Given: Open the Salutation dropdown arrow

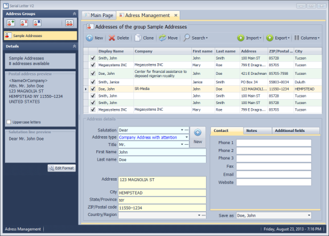Looking at the screenshot, I should coord(182,130).
